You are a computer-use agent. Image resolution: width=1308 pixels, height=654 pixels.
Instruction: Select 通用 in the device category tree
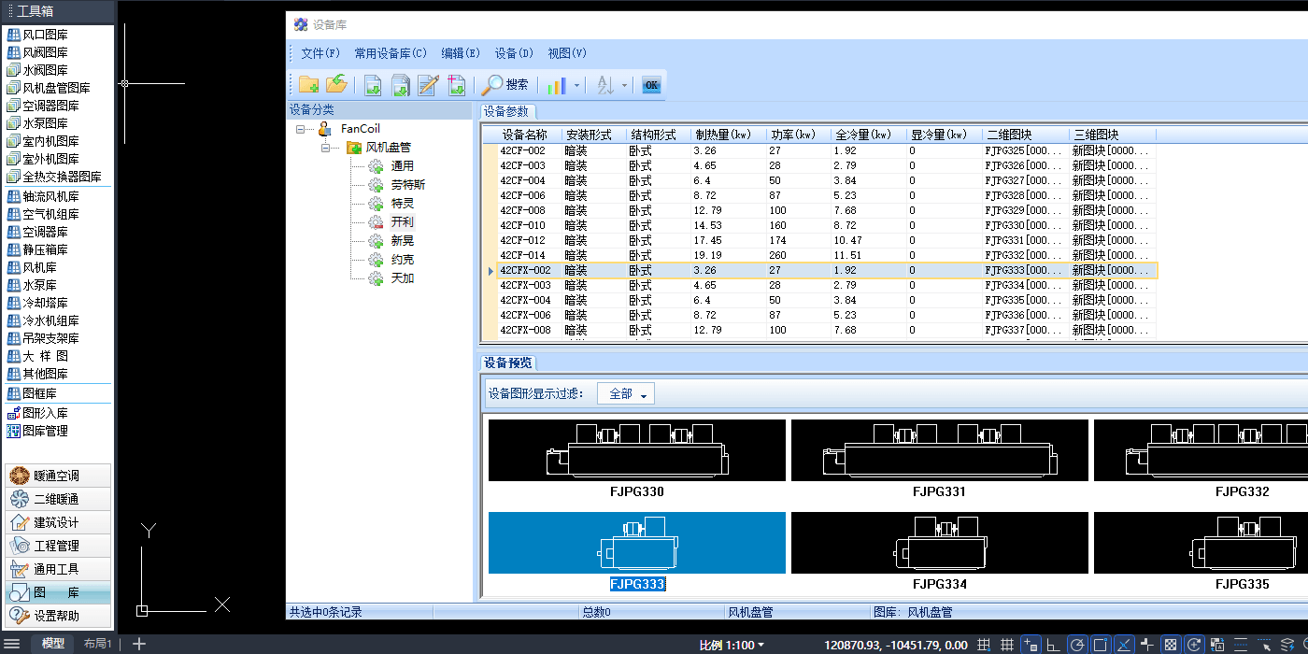tap(403, 166)
